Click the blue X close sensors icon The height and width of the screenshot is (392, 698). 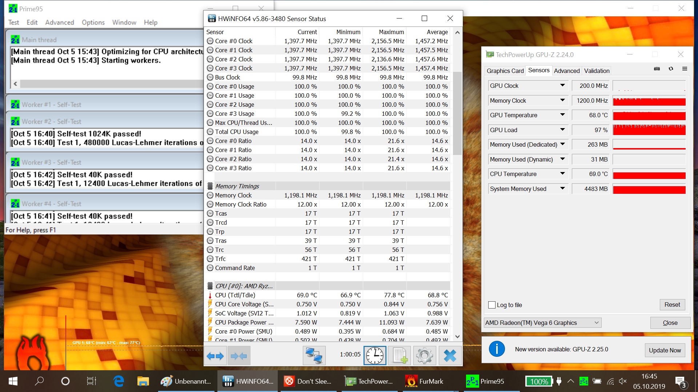[x=450, y=356]
